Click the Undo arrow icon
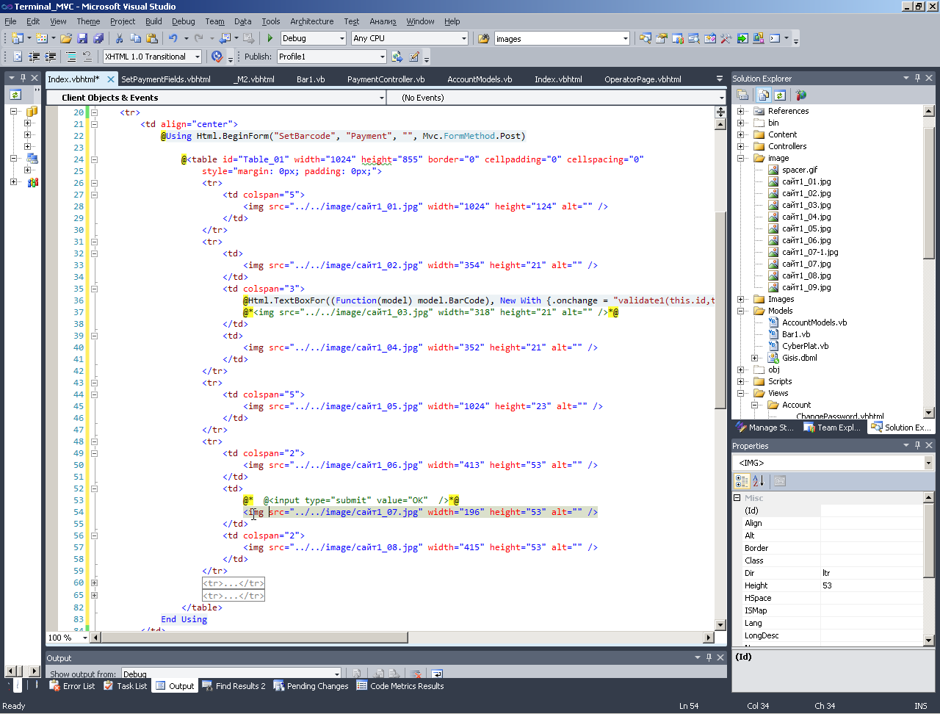The image size is (940, 714). click(x=173, y=38)
